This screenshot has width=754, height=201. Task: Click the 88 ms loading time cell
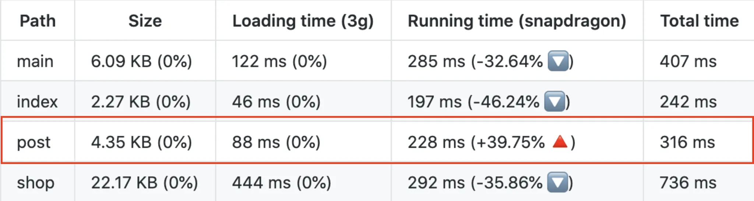276,142
